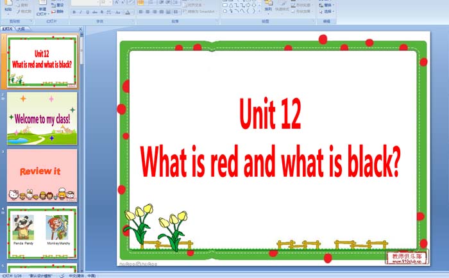Toggle center text alignment
The height and width of the screenshot is (278, 449).
pos(148,12)
